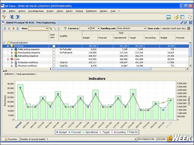Click the back navigation arrow icon

click(x=12, y=17)
